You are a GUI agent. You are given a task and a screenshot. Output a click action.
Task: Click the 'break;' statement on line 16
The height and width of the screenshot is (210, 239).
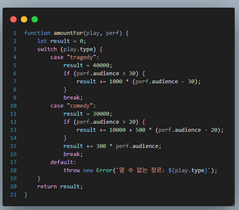click(73, 154)
